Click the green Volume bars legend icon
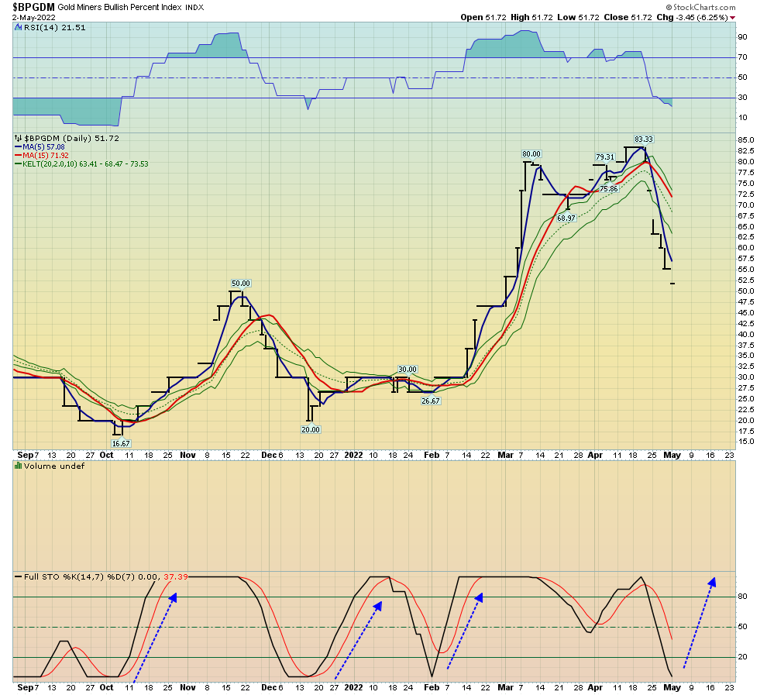 tap(18, 466)
